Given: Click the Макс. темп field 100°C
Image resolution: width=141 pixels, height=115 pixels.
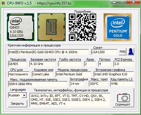Looking at the screenshot, I should point(98,84).
